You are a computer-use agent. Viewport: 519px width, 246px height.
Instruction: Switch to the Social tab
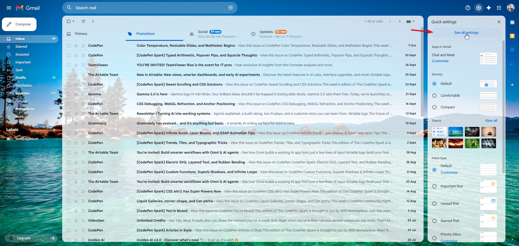pyautogui.click(x=203, y=32)
